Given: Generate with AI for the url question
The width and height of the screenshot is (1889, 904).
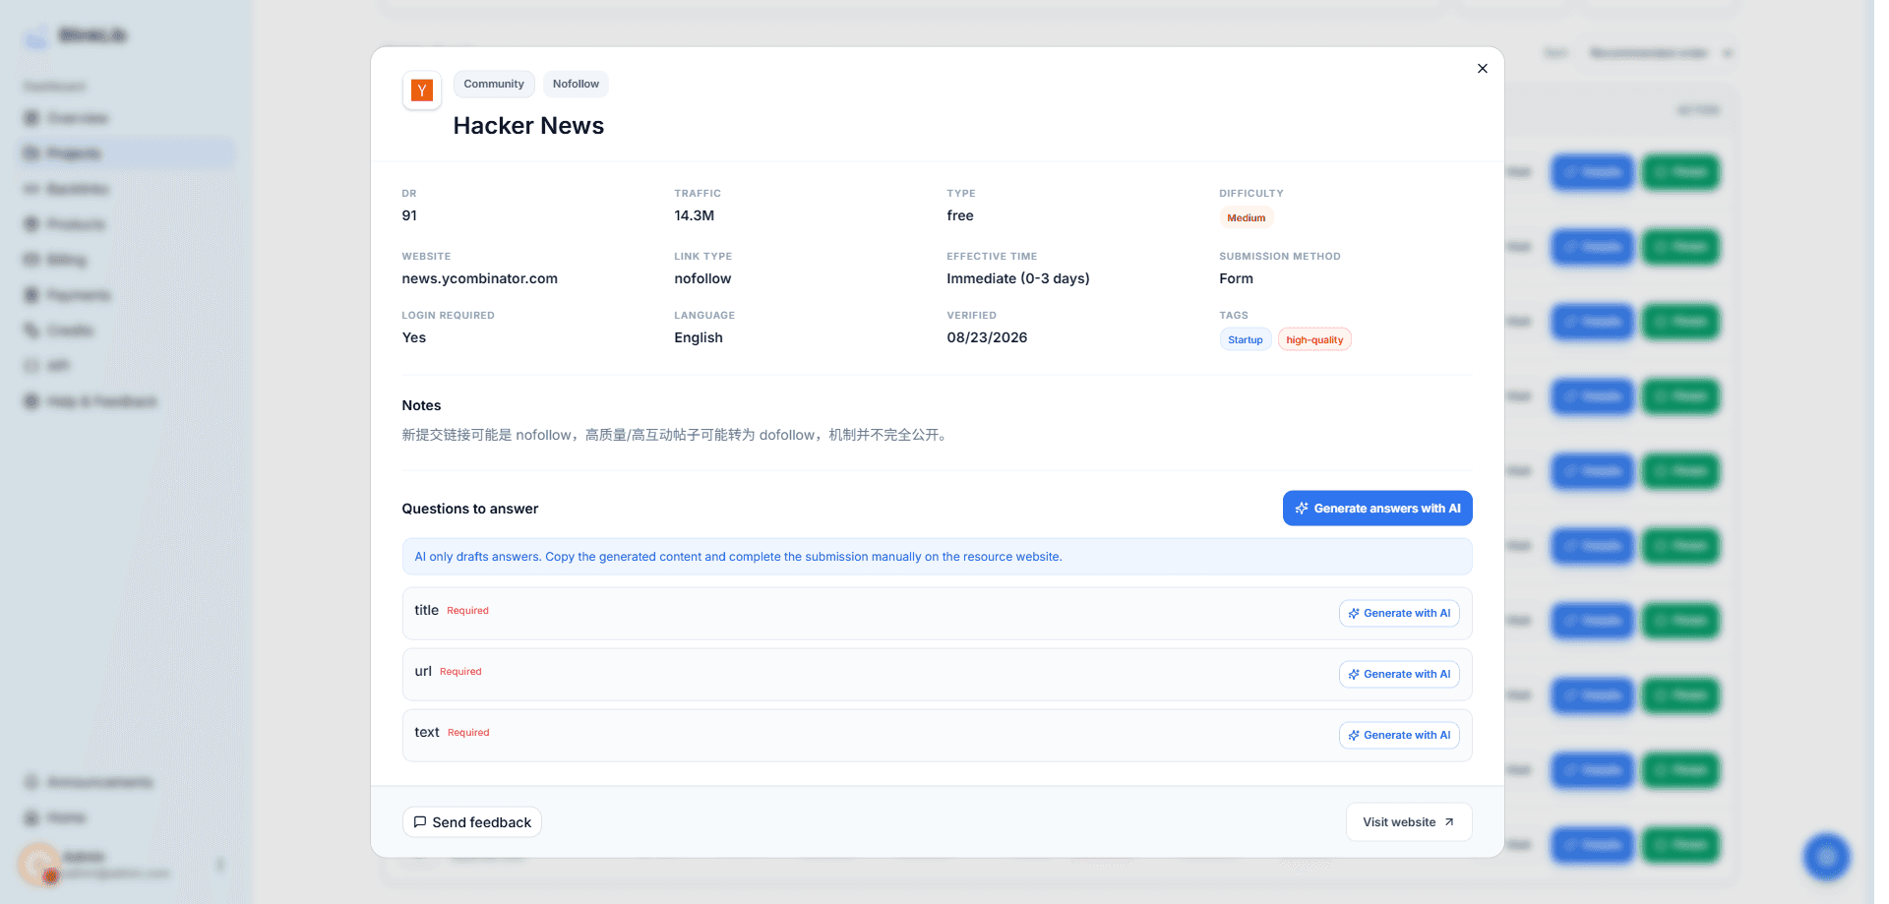Looking at the screenshot, I should coord(1399,675).
